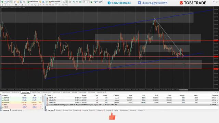Zoom in on the chart
This screenshot has width=219, height=123.
click(x=74, y=2)
